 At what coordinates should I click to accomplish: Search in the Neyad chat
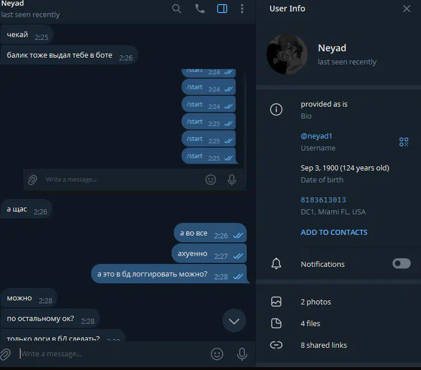coord(177,9)
